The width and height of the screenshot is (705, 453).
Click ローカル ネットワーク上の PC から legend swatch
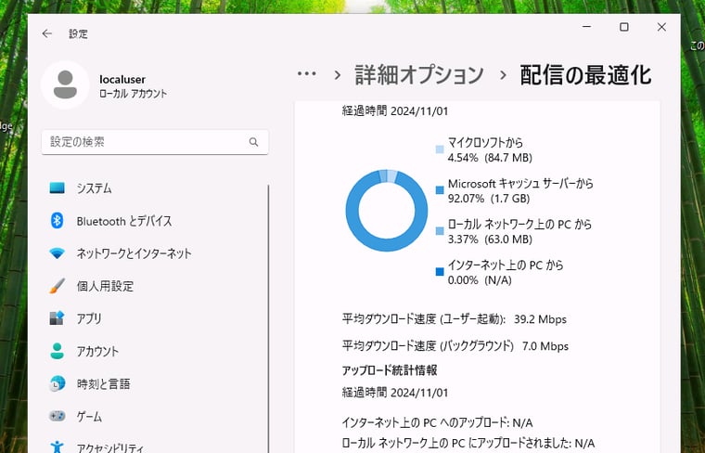tap(440, 231)
